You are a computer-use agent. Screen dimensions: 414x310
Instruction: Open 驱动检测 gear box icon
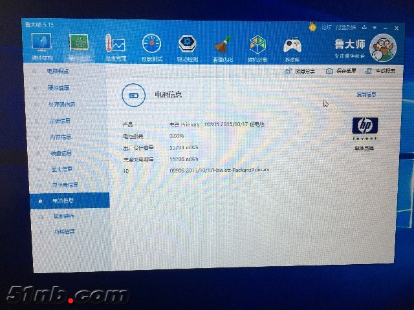pyautogui.click(x=187, y=44)
